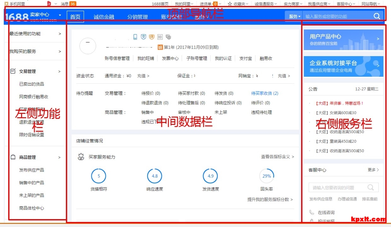The image size is (391, 227).
Task: Click the Alipay '支' shield badge icon
Action: [x=143, y=37]
